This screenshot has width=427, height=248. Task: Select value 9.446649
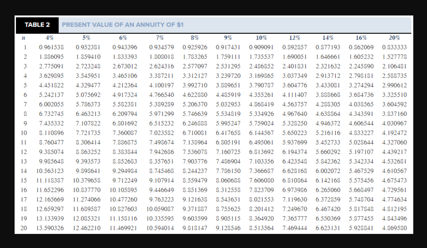[x=161, y=190]
